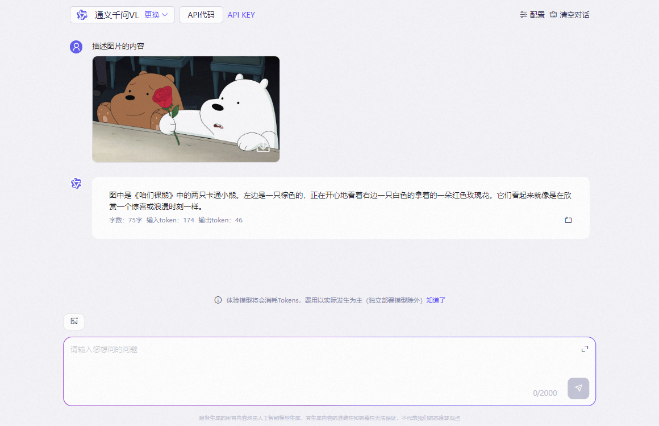Image resolution: width=659 pixels, height=426 pixels.
Task: Click the send message button
Action: coord(578,388)
